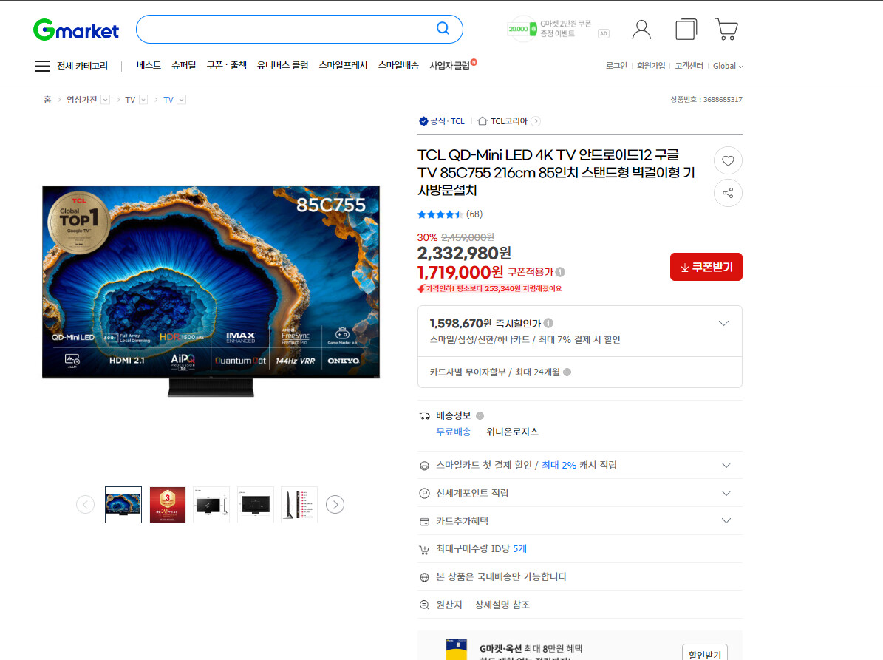
Task: Click info icon next to 쿠폰적용가
Action: (560, 272)
